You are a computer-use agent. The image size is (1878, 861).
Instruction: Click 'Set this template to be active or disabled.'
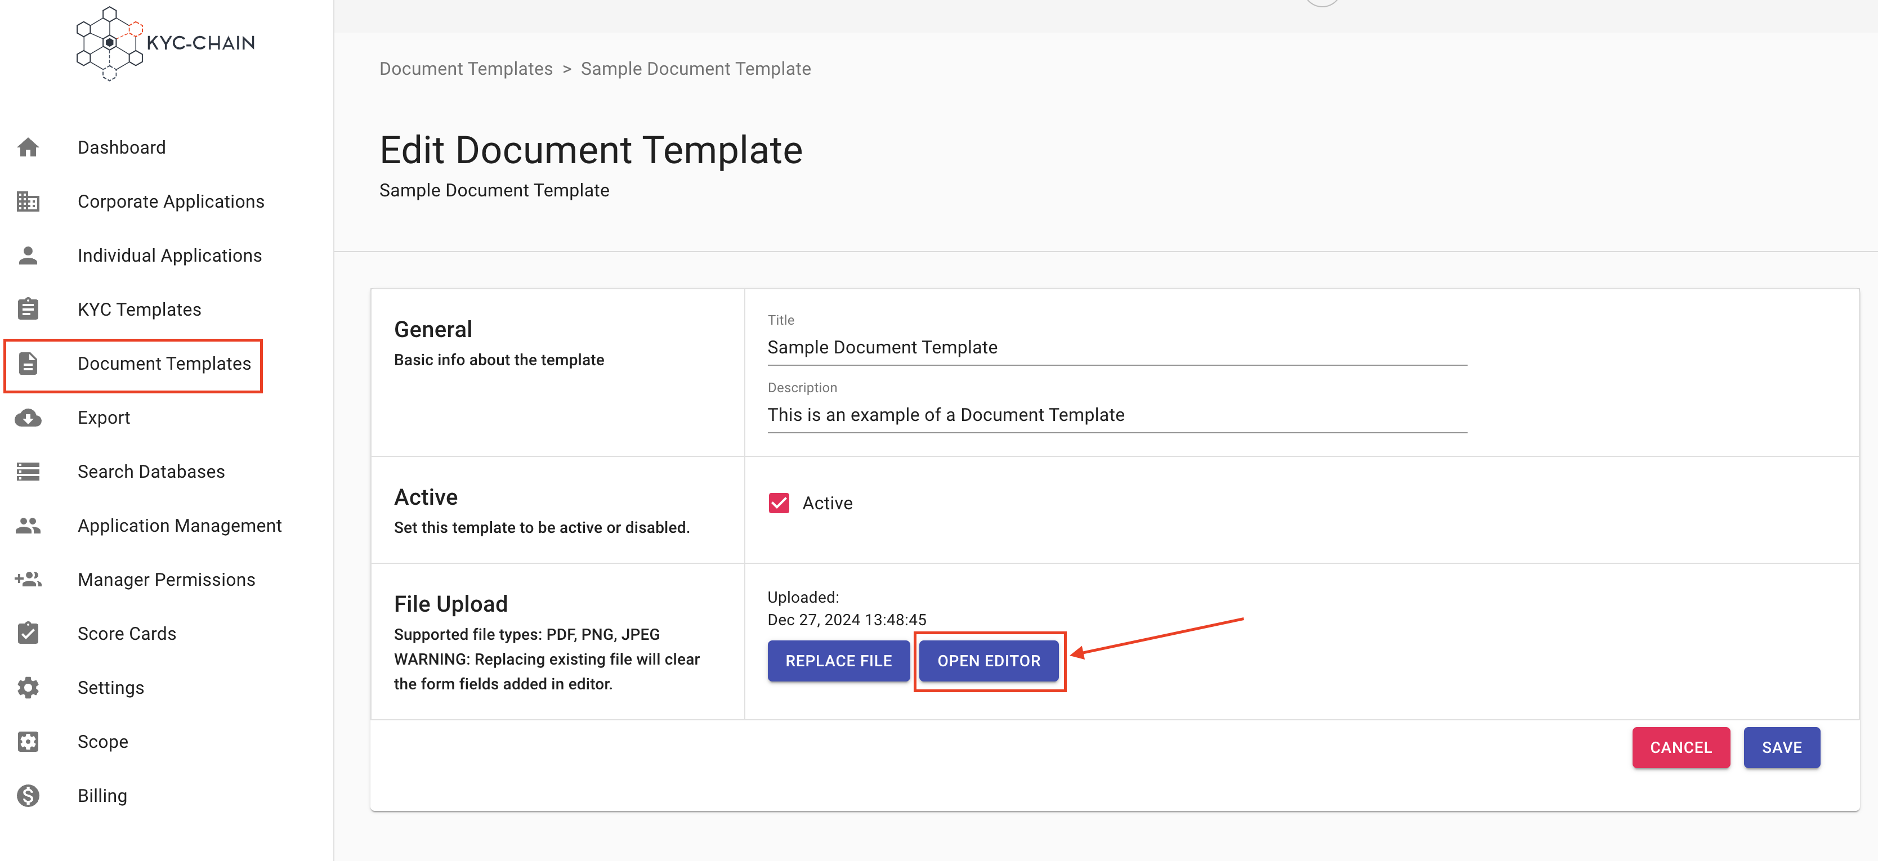pos(542,527)
